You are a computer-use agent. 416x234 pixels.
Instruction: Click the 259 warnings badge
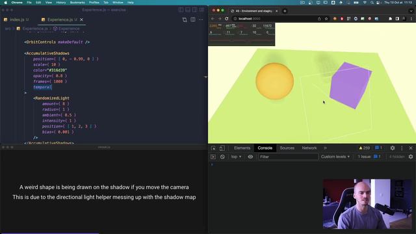[364, 148]
